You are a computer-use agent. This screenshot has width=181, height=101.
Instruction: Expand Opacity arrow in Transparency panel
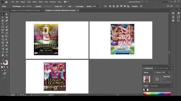pos(169,72)
